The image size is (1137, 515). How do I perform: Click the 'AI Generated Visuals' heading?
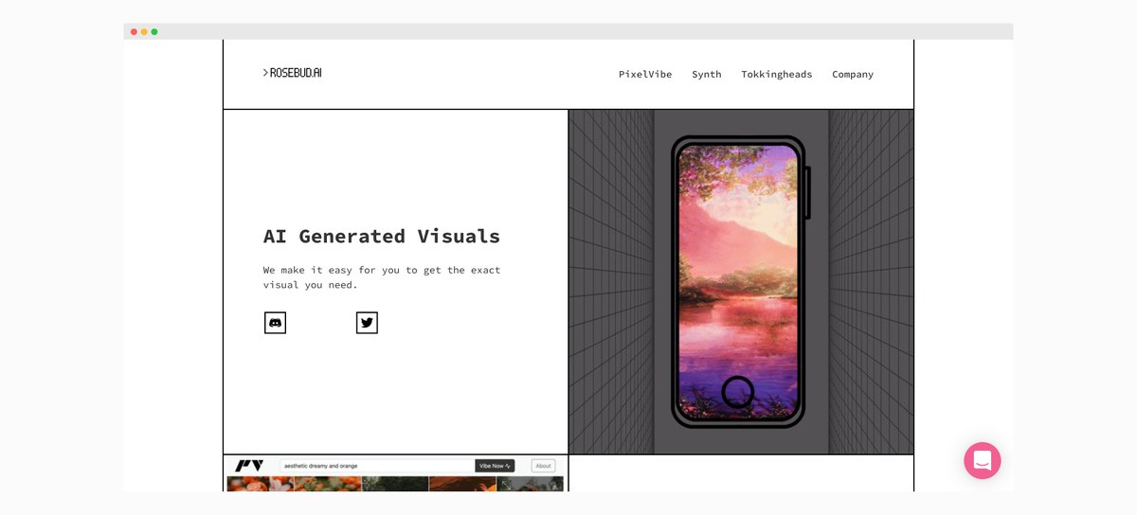[x=382, y=237]
